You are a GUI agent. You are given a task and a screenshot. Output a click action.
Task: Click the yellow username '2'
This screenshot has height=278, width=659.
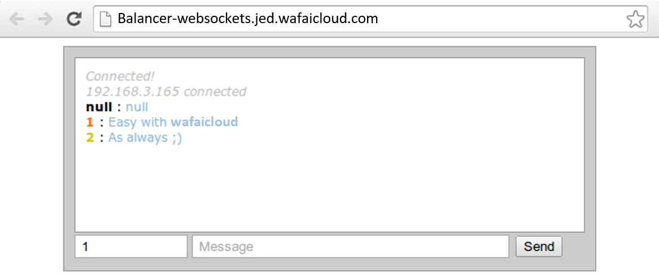pyautogui.click(x=90, y=138)
